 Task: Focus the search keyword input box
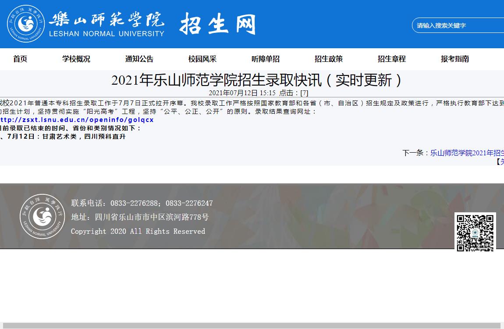click(458, 25)
